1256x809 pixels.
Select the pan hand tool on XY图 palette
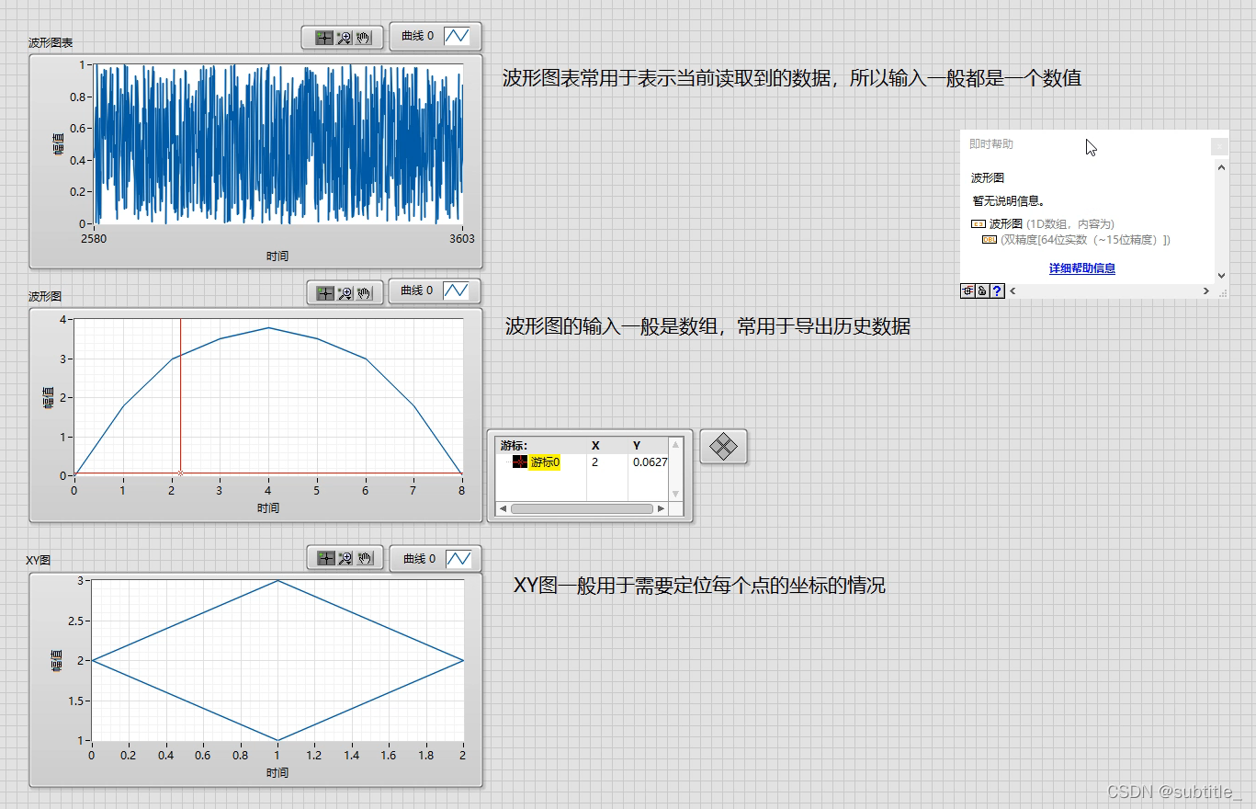pos(365,558)
